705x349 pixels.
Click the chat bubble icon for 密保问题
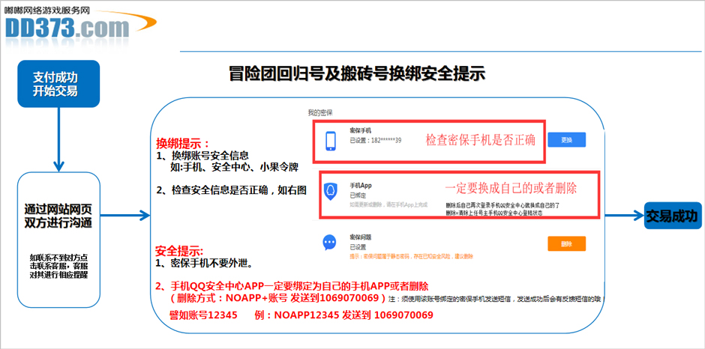click(x=329, y=243)
